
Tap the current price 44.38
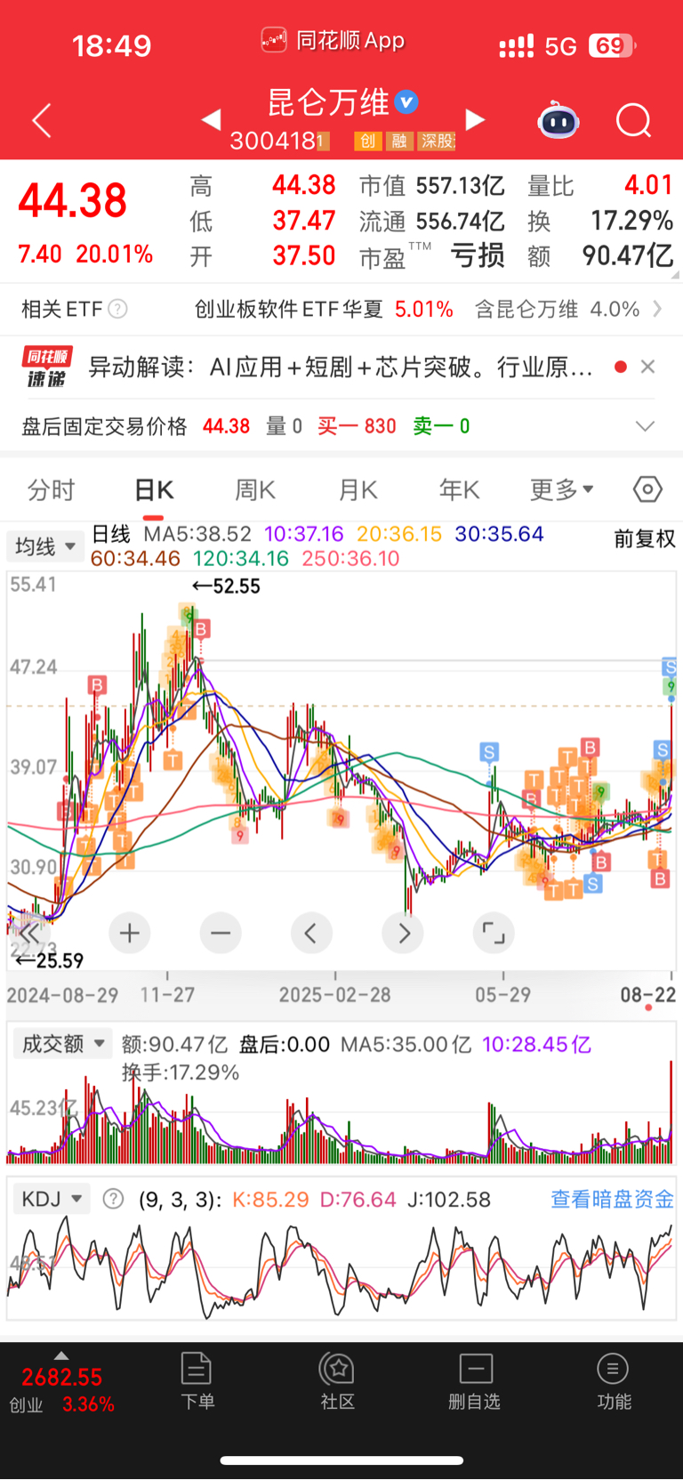pyautogui.click(x=73, y=200)
